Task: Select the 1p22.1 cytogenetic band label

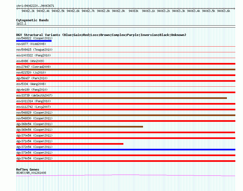Action: pyautogui.click(x=21, y=23)
